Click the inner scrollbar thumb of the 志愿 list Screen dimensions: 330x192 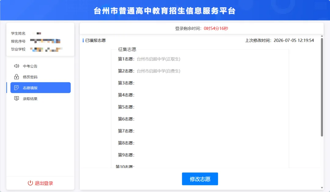click(x=322, y=87)
